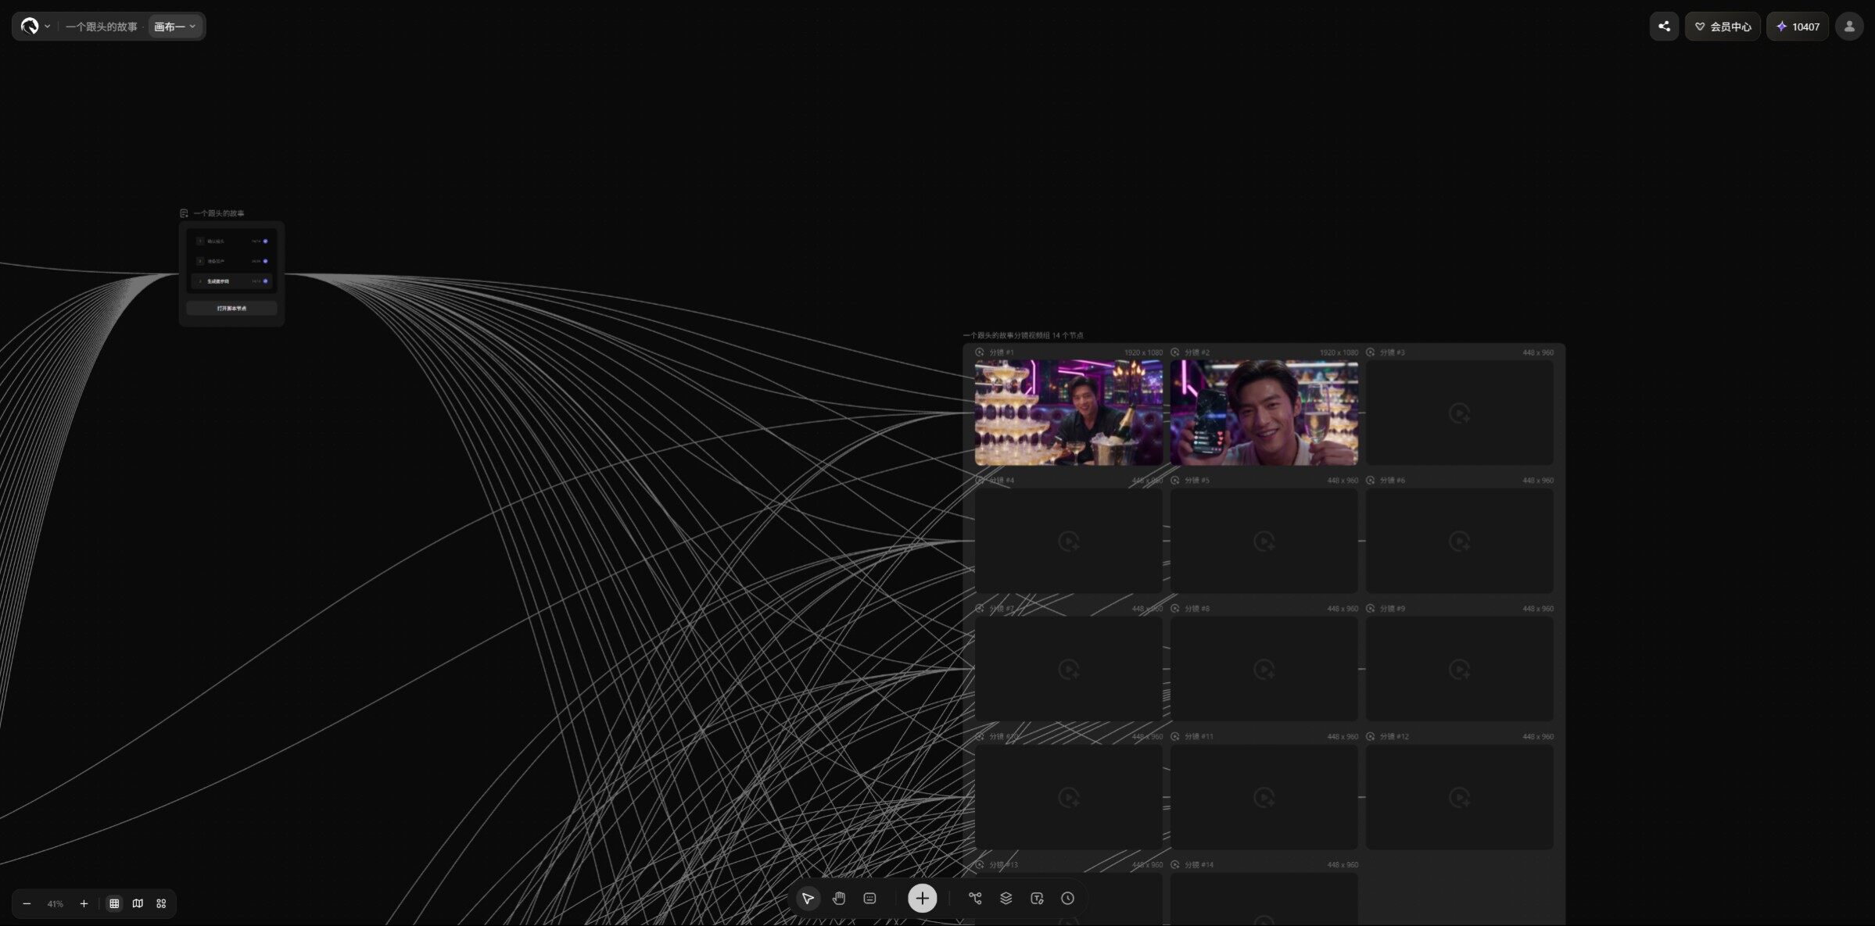Open the app logo dropdown menu
This screenshot has width=1875, height=926.
click(x=35, y=27)
